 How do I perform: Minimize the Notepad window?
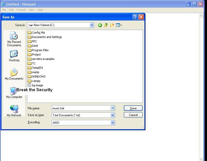tap(188, 4)
